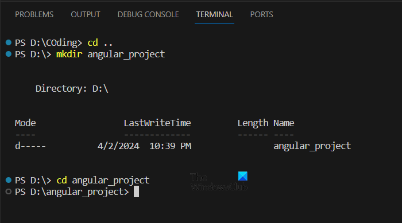This screenshot has width=402, height=223.
Task: Switch to the PROBLEMS tab
Action: (34, 14)
